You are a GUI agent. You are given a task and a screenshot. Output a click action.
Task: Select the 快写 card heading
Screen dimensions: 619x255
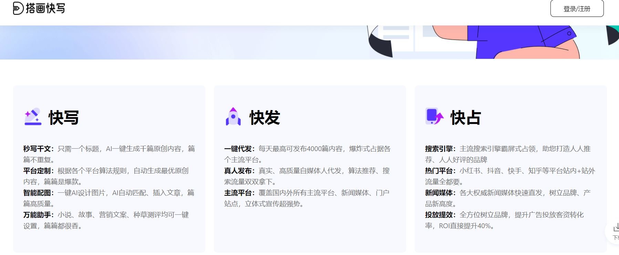(x=64, y=118)
